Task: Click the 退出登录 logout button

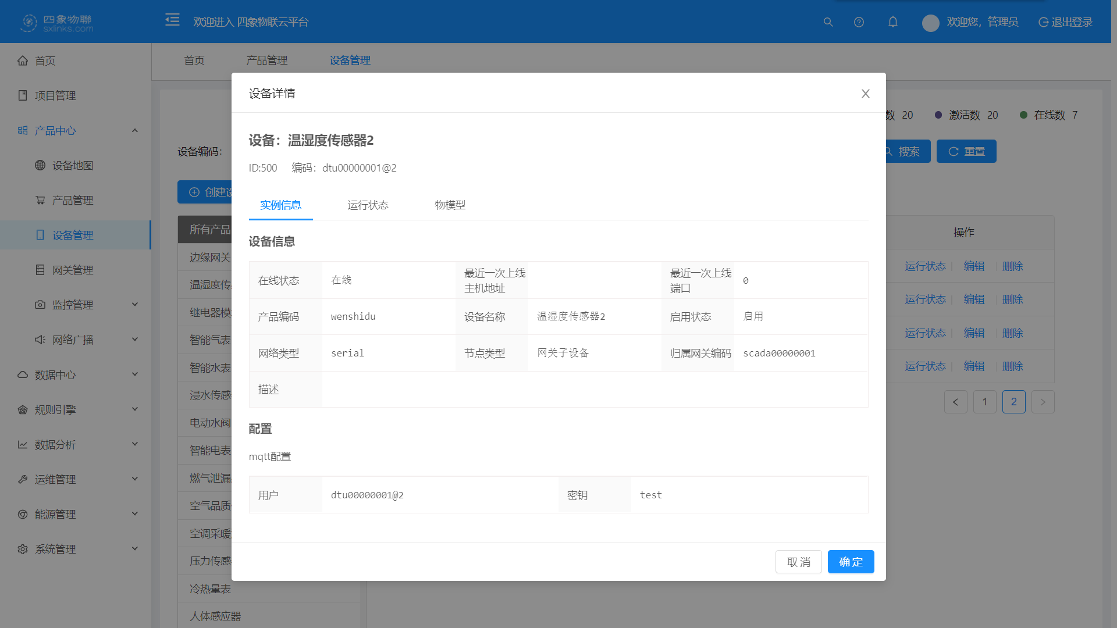Action: 1065,22
